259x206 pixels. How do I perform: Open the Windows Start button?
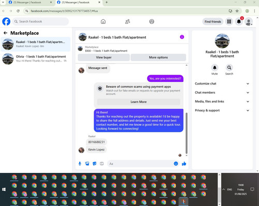coord(4,189)
